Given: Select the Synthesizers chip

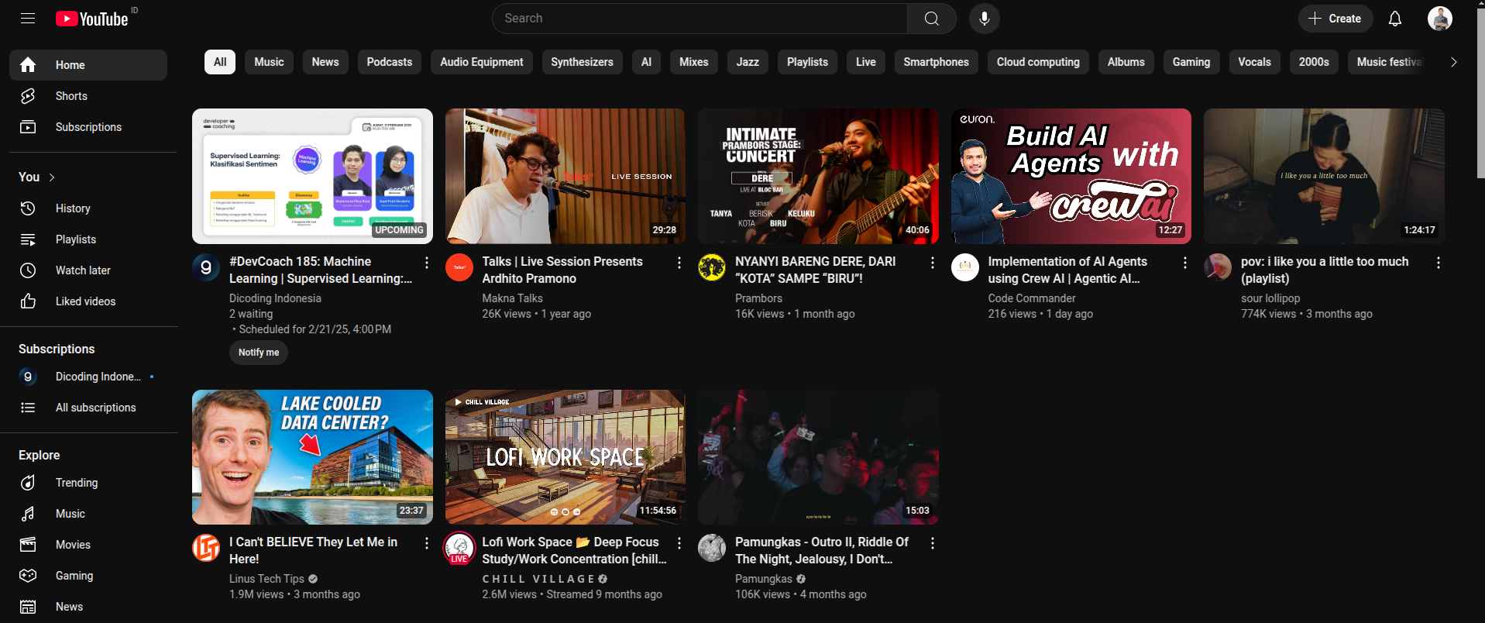Looking at the screenshot, I should click(x=582, y=62).
